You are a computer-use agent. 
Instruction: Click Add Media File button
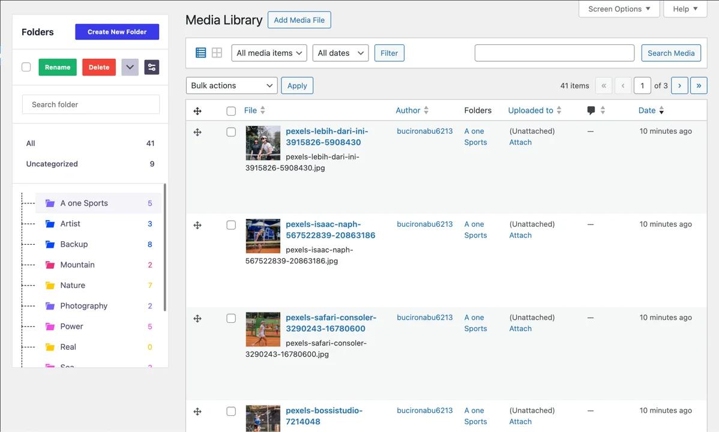(x=299, y=20)
